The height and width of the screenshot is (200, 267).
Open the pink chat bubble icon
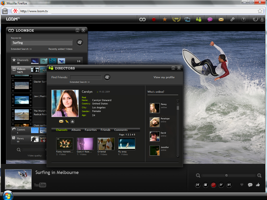[x=210, y=20]
